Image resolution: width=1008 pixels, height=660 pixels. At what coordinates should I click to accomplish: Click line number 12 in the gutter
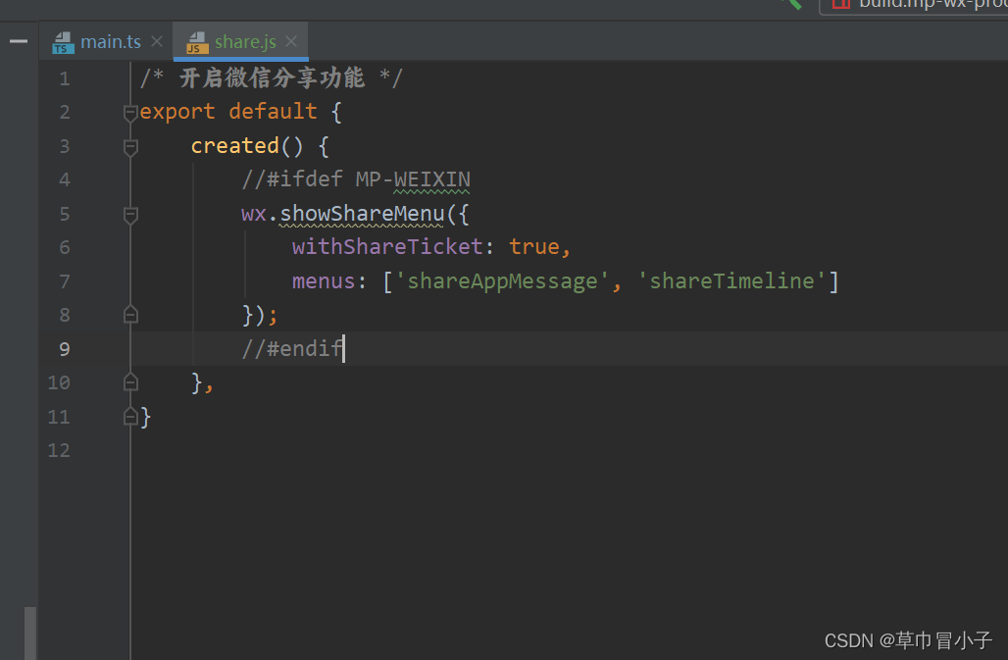coord(59,450)
